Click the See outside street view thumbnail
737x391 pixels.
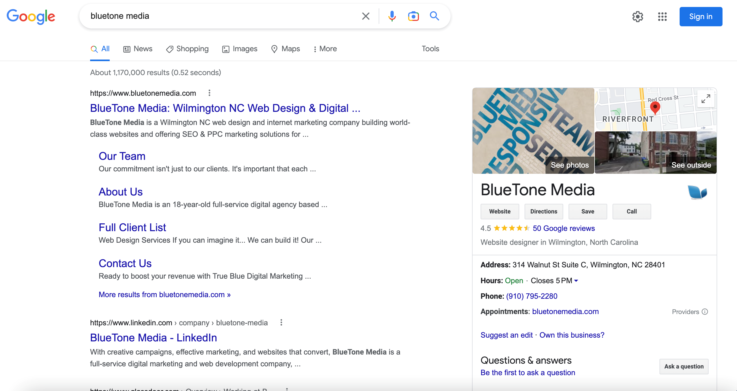click(656, 152)
